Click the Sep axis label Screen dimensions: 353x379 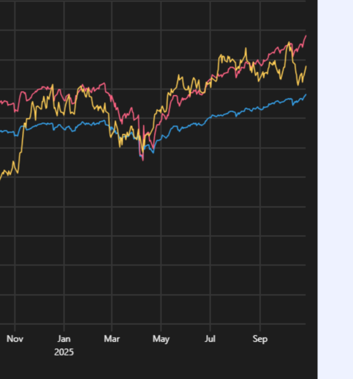(x=260, y=339)
